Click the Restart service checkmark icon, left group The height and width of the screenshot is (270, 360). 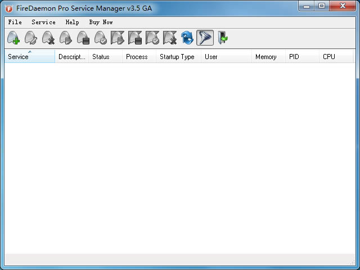tap(101, 38)
